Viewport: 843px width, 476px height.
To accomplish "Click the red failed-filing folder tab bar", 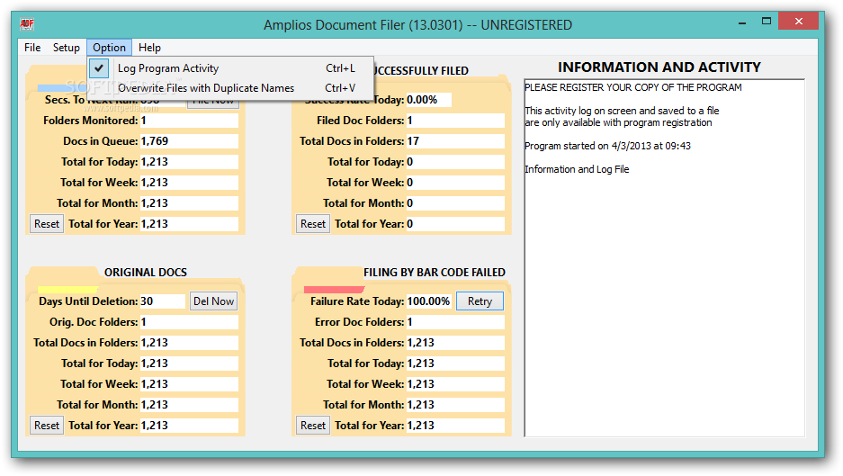I will pyautogui.click(x=334, y=290).
